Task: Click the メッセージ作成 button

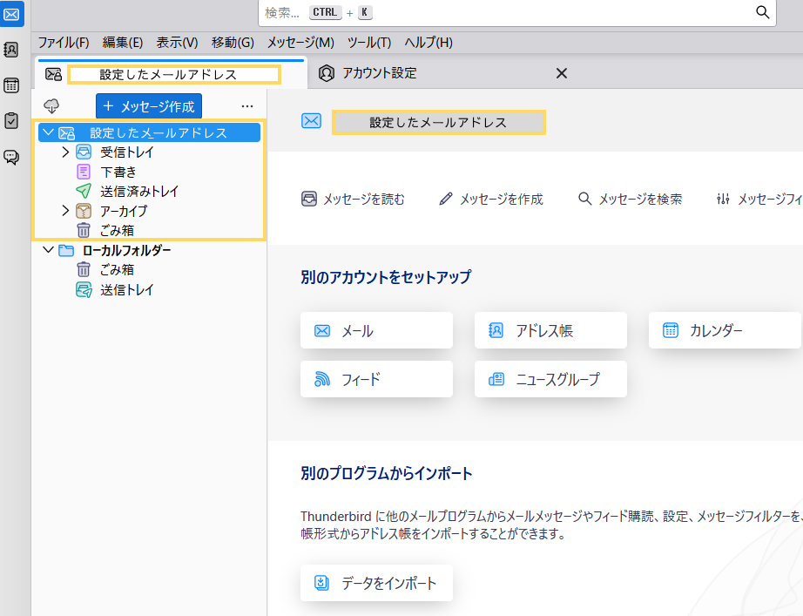Action: [x=149, y=106]
